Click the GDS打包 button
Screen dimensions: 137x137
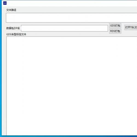point(115,25)
